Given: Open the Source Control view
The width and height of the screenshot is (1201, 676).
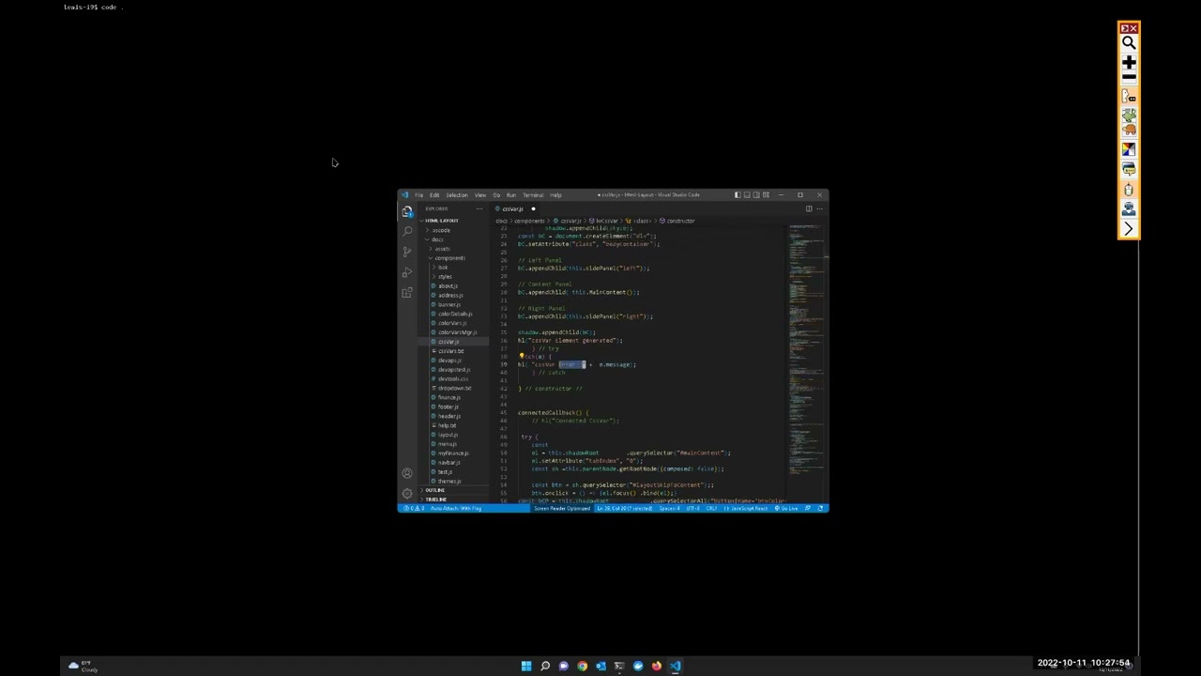Looking at the screenshot, I should [407, 252].
